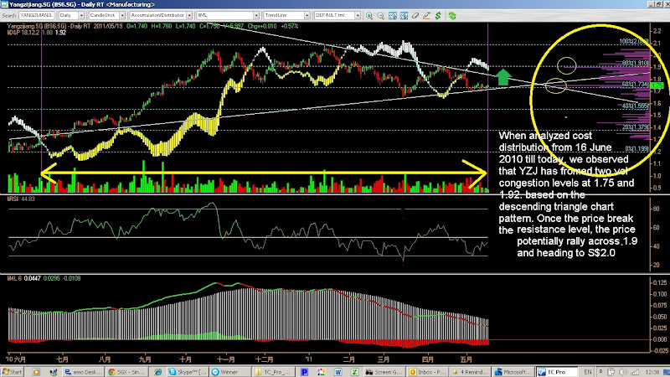Click the 100% cost distribution level label
This screenshot has height=377, width=670.
[634, 41]
